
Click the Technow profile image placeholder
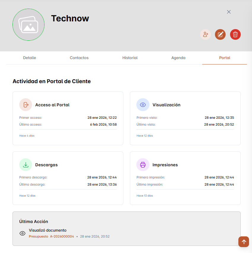(28, 25)
